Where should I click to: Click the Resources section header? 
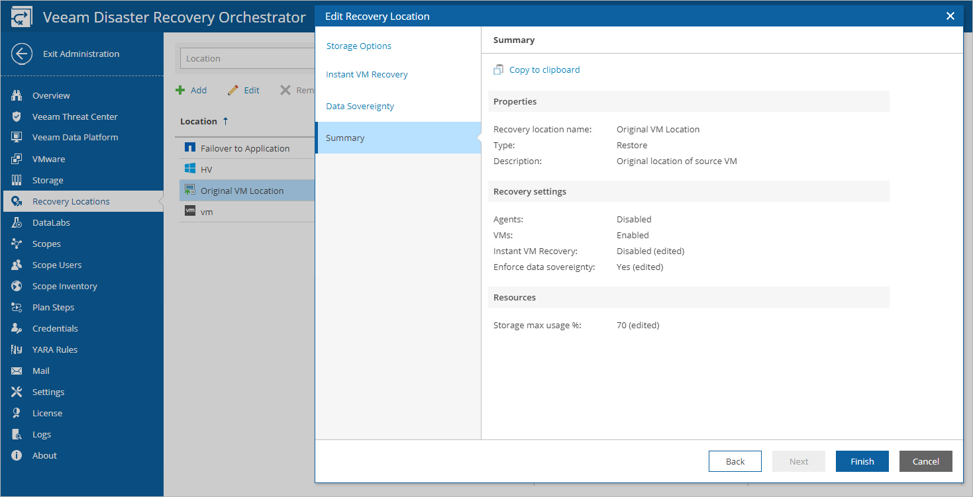click(x=689, y=297)
